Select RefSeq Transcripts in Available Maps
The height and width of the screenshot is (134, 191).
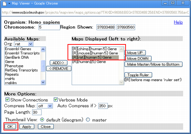coord(21,70)
